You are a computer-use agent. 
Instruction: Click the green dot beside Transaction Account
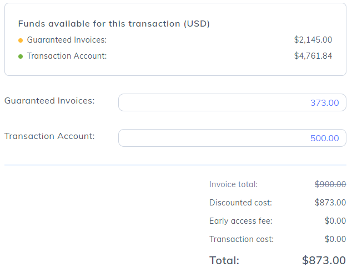pyautogui.click(x=21, y=56)
